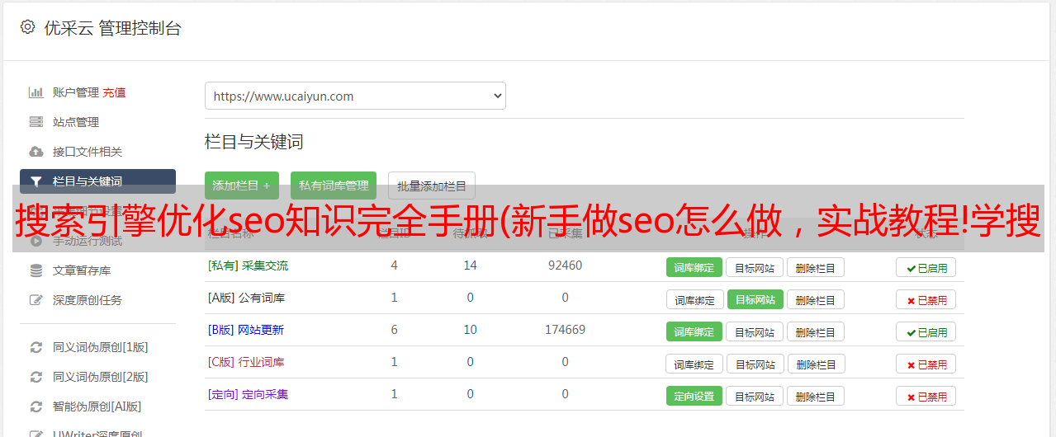Viewport: 1056px width, 437px height.
Task: Click the refresh icon for 同义词伪原创[2版]
Action: tap(36, 377)
